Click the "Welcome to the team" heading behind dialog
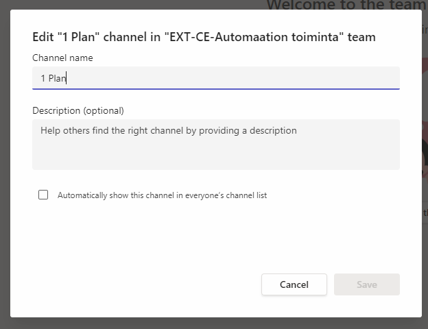Viewport: 428px width, 329px height. coord(346,5)
